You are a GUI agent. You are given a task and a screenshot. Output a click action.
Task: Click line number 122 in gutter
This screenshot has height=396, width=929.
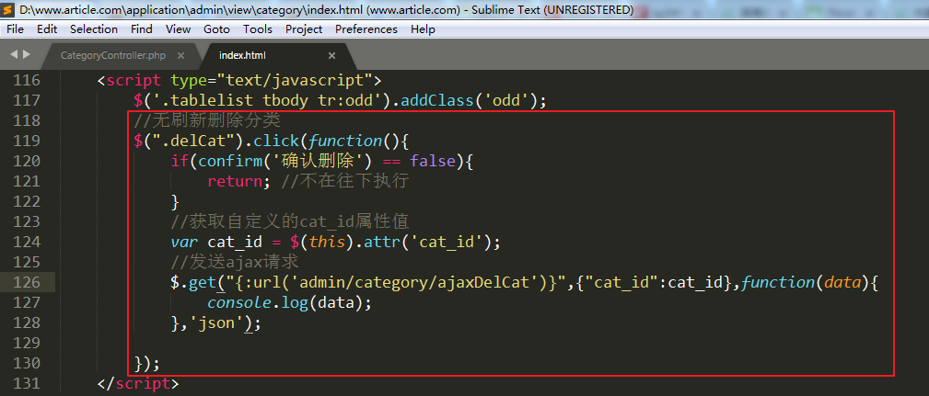pos(27,201)
